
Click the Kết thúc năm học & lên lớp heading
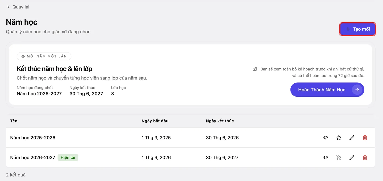pos(55,69)
